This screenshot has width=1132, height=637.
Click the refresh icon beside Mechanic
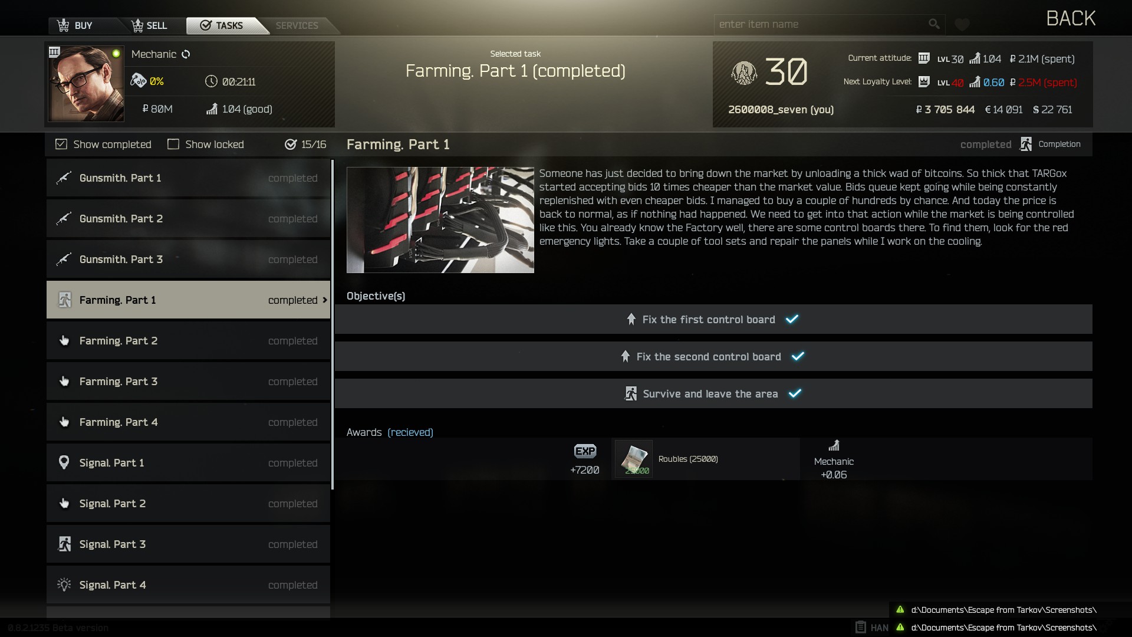point(186,54)
